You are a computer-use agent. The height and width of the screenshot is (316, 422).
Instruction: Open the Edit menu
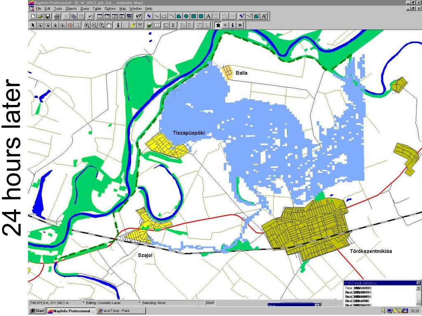click(x=47, y=9)
